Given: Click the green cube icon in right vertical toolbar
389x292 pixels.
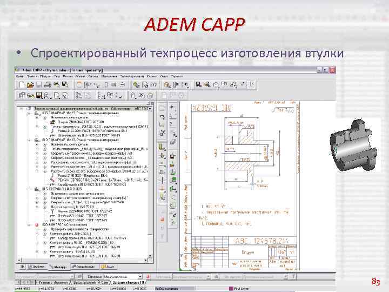Looking at the screenshot, I should [x=173, y=180].
